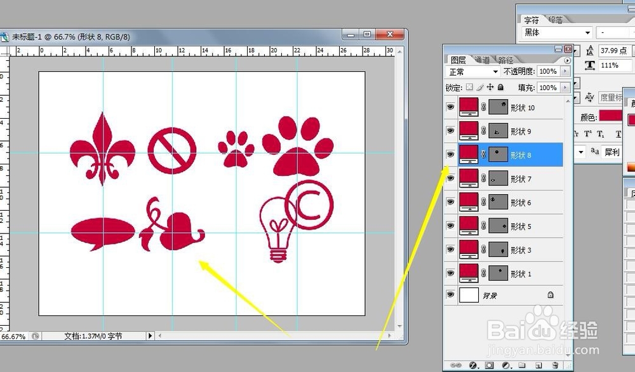The height and width of the screenshot is (372, 635).
Task: Click color fill thumbnail of 形状 8
Action: 469,155
